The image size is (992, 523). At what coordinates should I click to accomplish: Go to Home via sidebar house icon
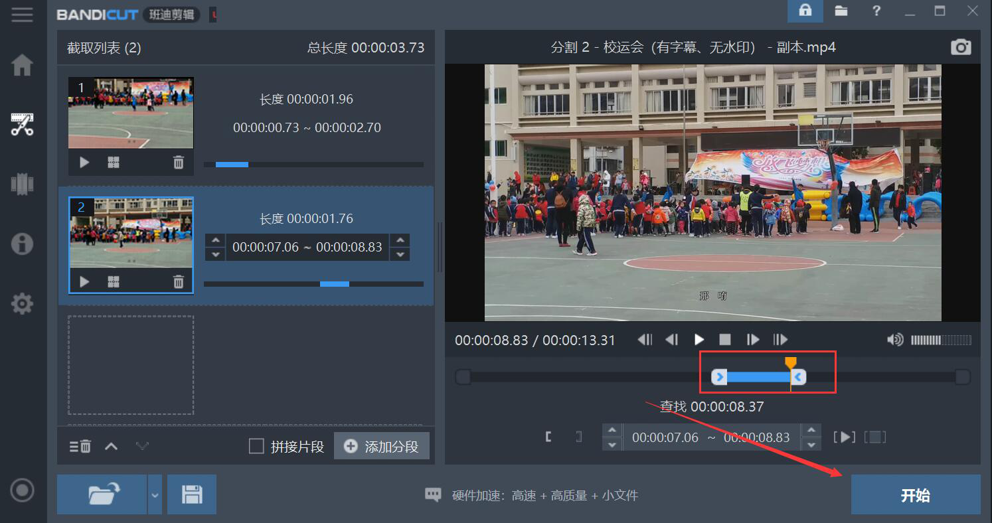pyautogui.click(x=22, y=65)
